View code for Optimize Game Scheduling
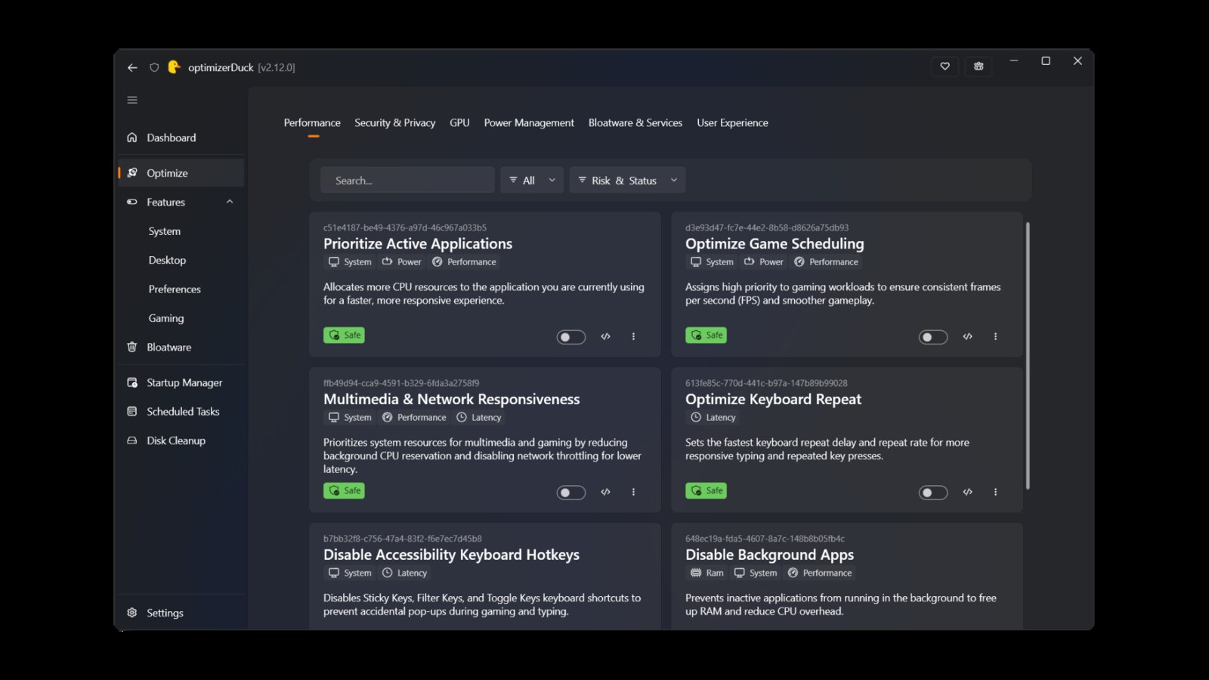This screenshot has width=1209, height=680. [967, 336]
